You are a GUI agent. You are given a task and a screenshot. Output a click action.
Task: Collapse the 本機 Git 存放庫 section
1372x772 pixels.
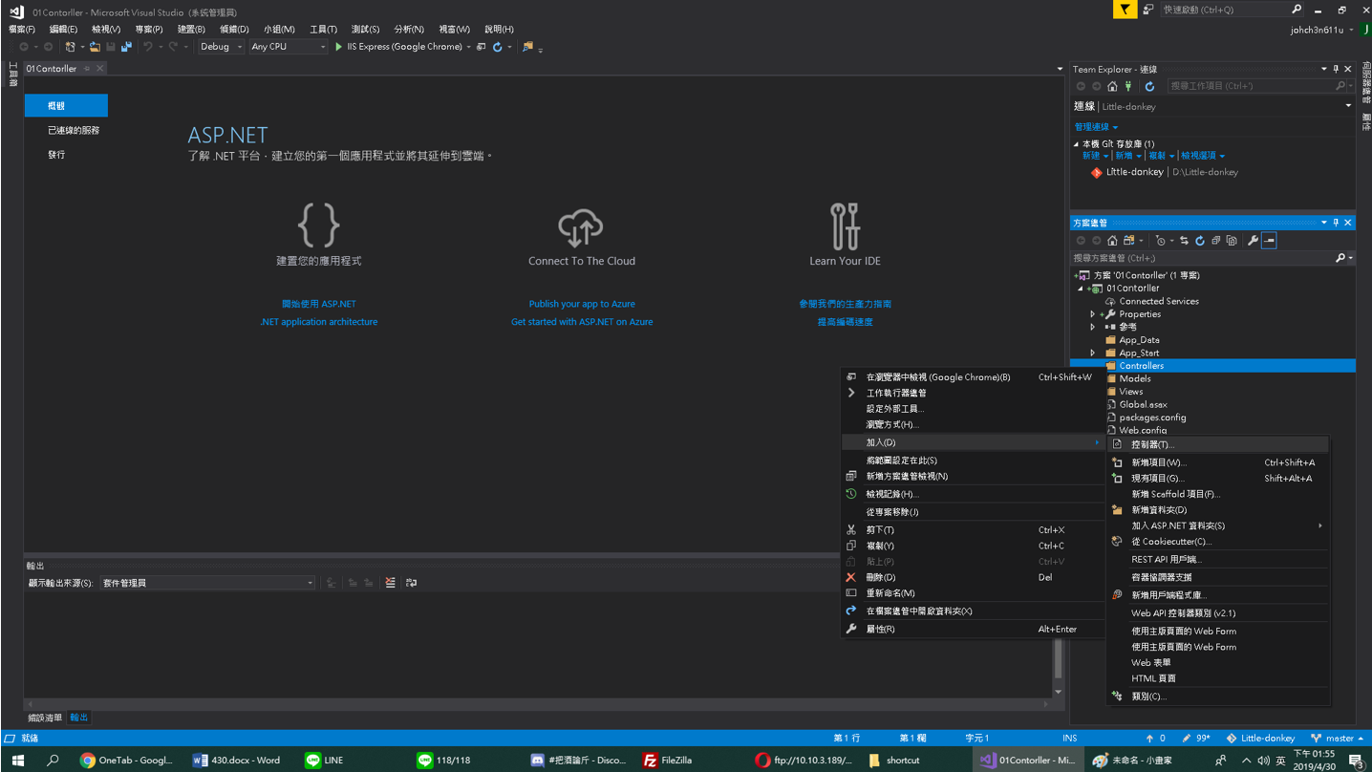click(1077, 144)
